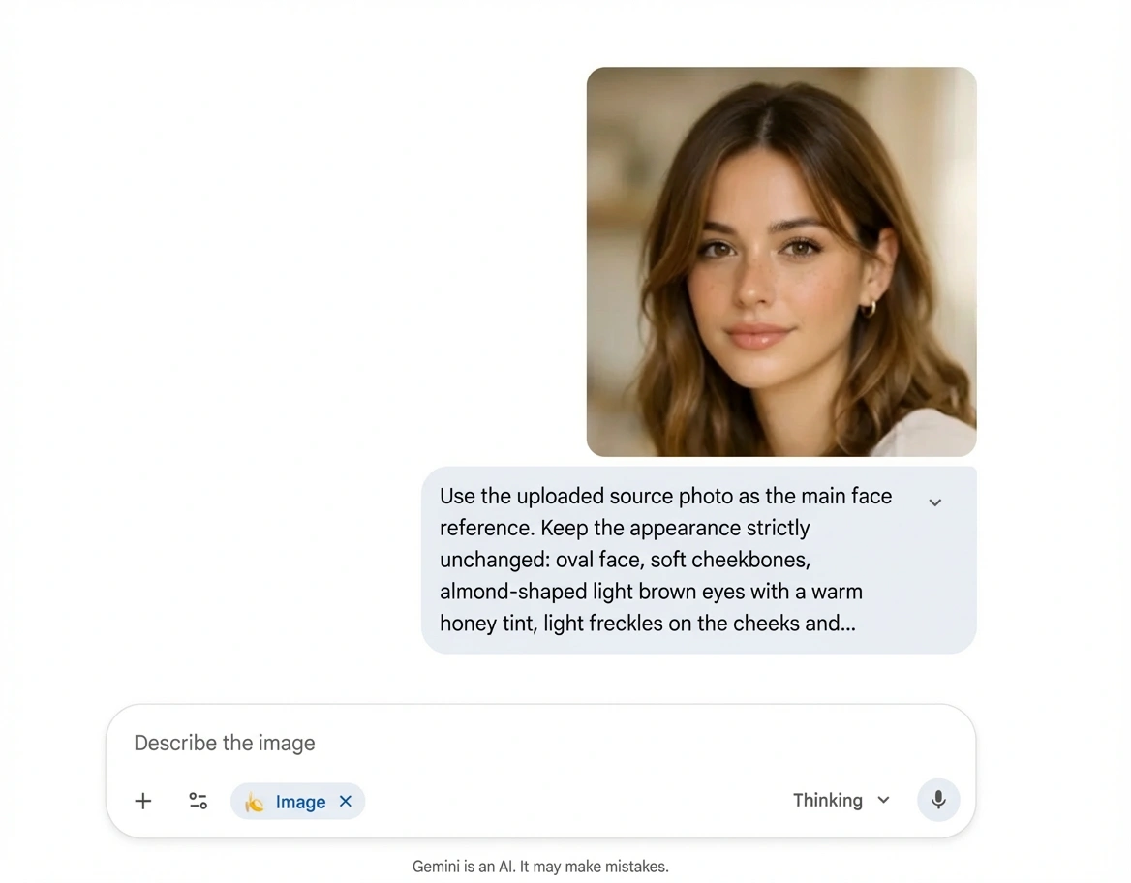This screenshot has width=1131, height=883.
Task: Expand the truncated prompt message chevron
Action: (934, 502)
